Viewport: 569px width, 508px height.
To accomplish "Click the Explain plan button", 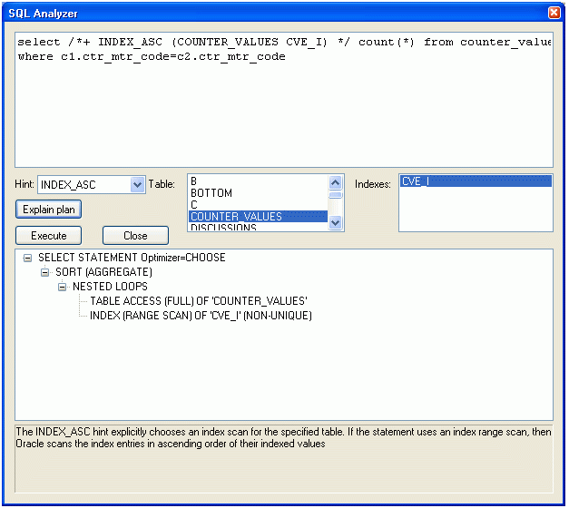I will [x=49, y=210].
